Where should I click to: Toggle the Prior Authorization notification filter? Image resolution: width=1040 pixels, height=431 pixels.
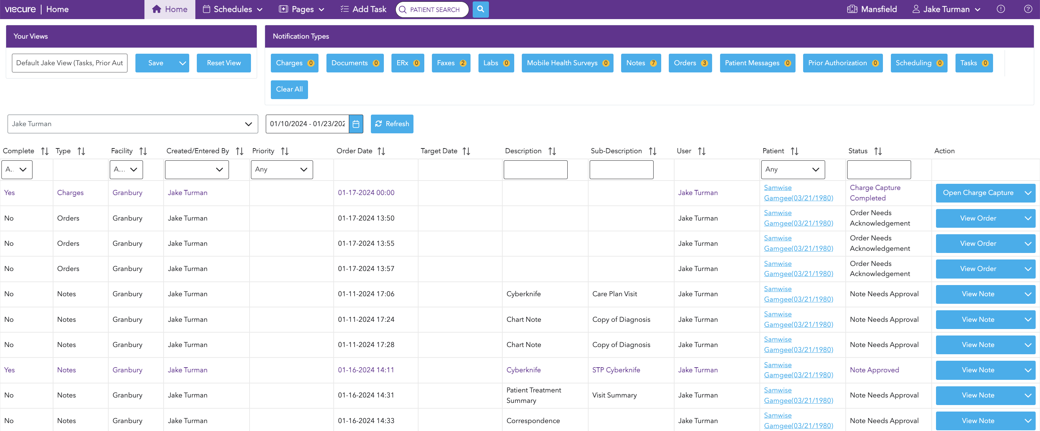pyautogui.click(x=842, y=63)
